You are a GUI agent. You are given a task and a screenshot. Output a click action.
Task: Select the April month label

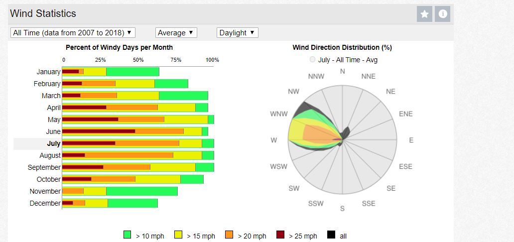[x=54, y=108]
